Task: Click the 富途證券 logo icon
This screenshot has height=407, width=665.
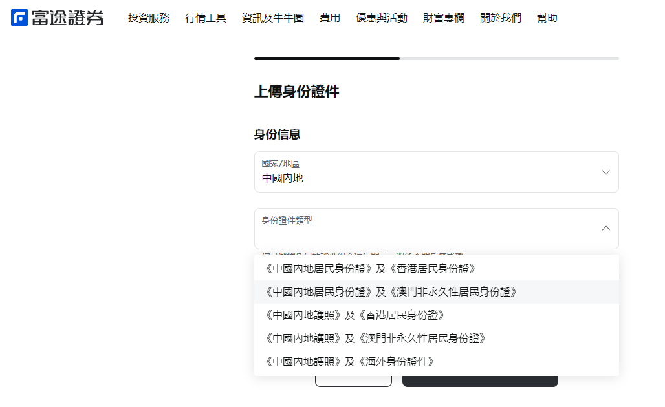Action: 19,18
